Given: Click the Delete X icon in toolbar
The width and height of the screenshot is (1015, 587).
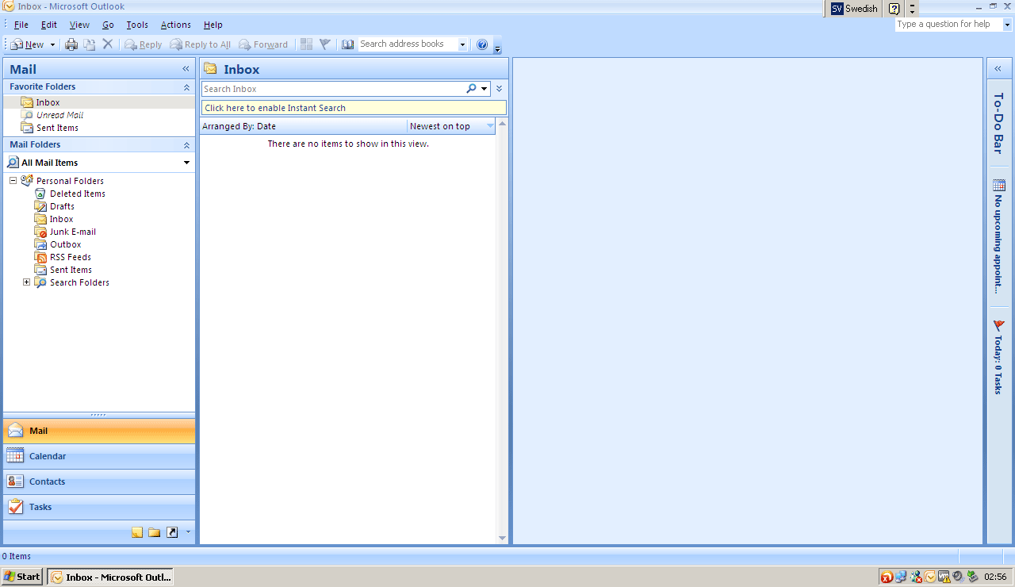Looking at the screenshot, I should 108,44.
